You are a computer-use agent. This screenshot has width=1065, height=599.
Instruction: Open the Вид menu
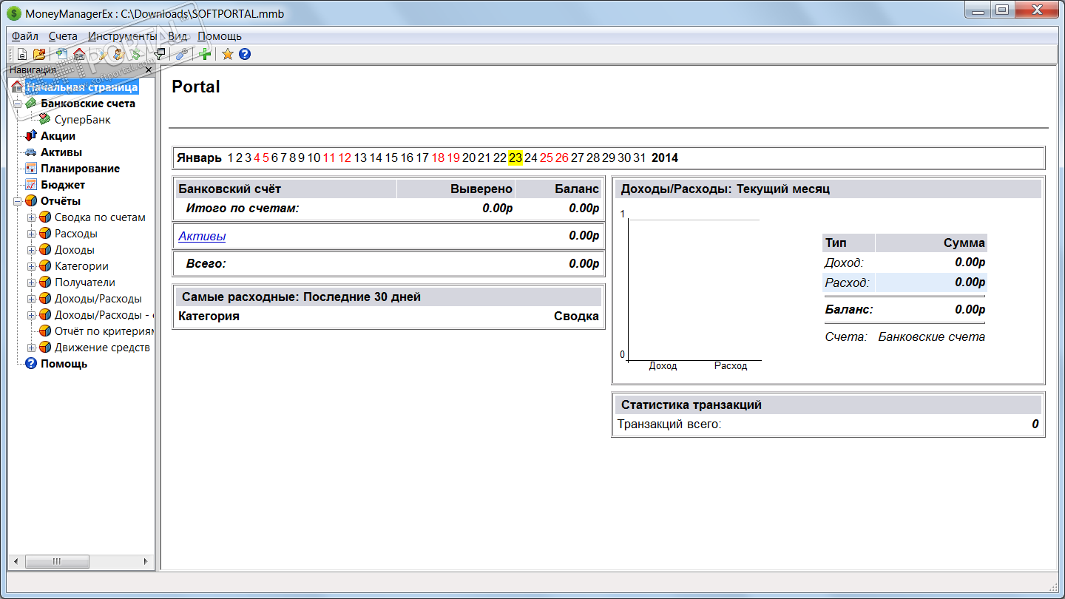[177, 36]
